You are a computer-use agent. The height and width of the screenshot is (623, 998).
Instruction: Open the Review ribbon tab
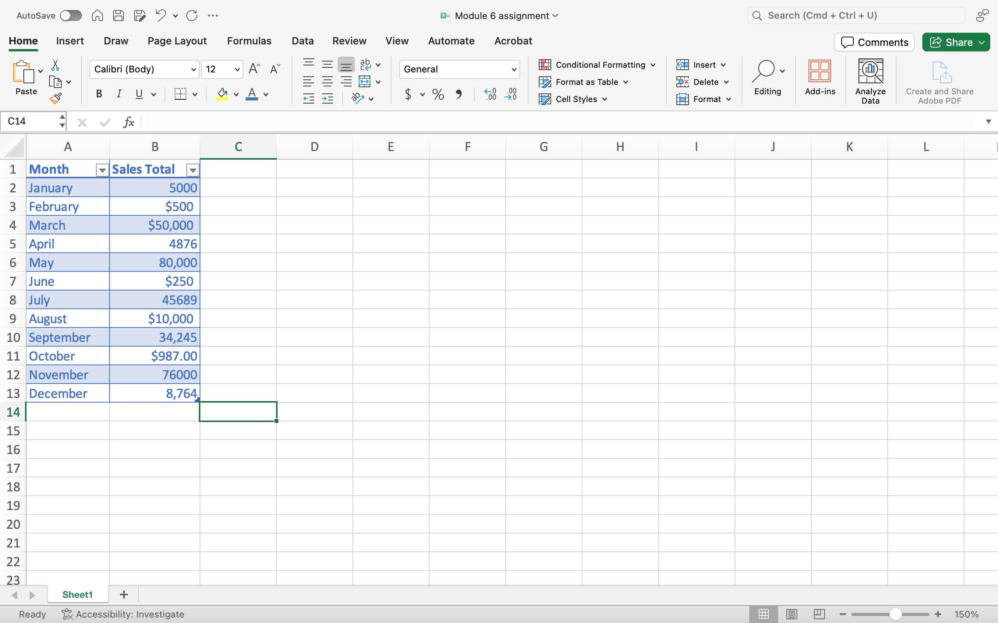click(349, 41)
